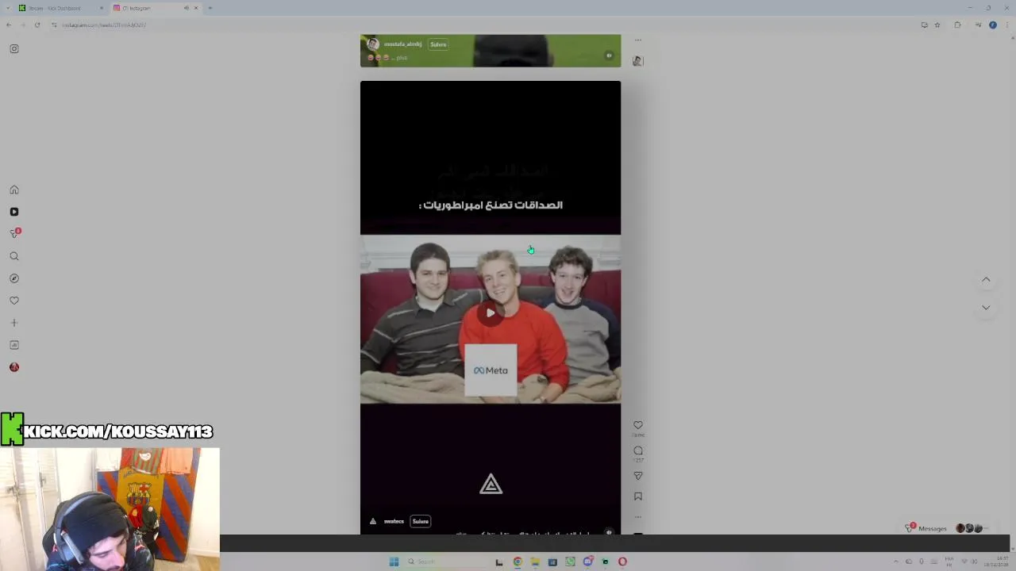Image resolution: width=1016 pixels, height=571 pixels.
Task: Mute the Instagram tab via speaker icon
Action: pos(187,8)
